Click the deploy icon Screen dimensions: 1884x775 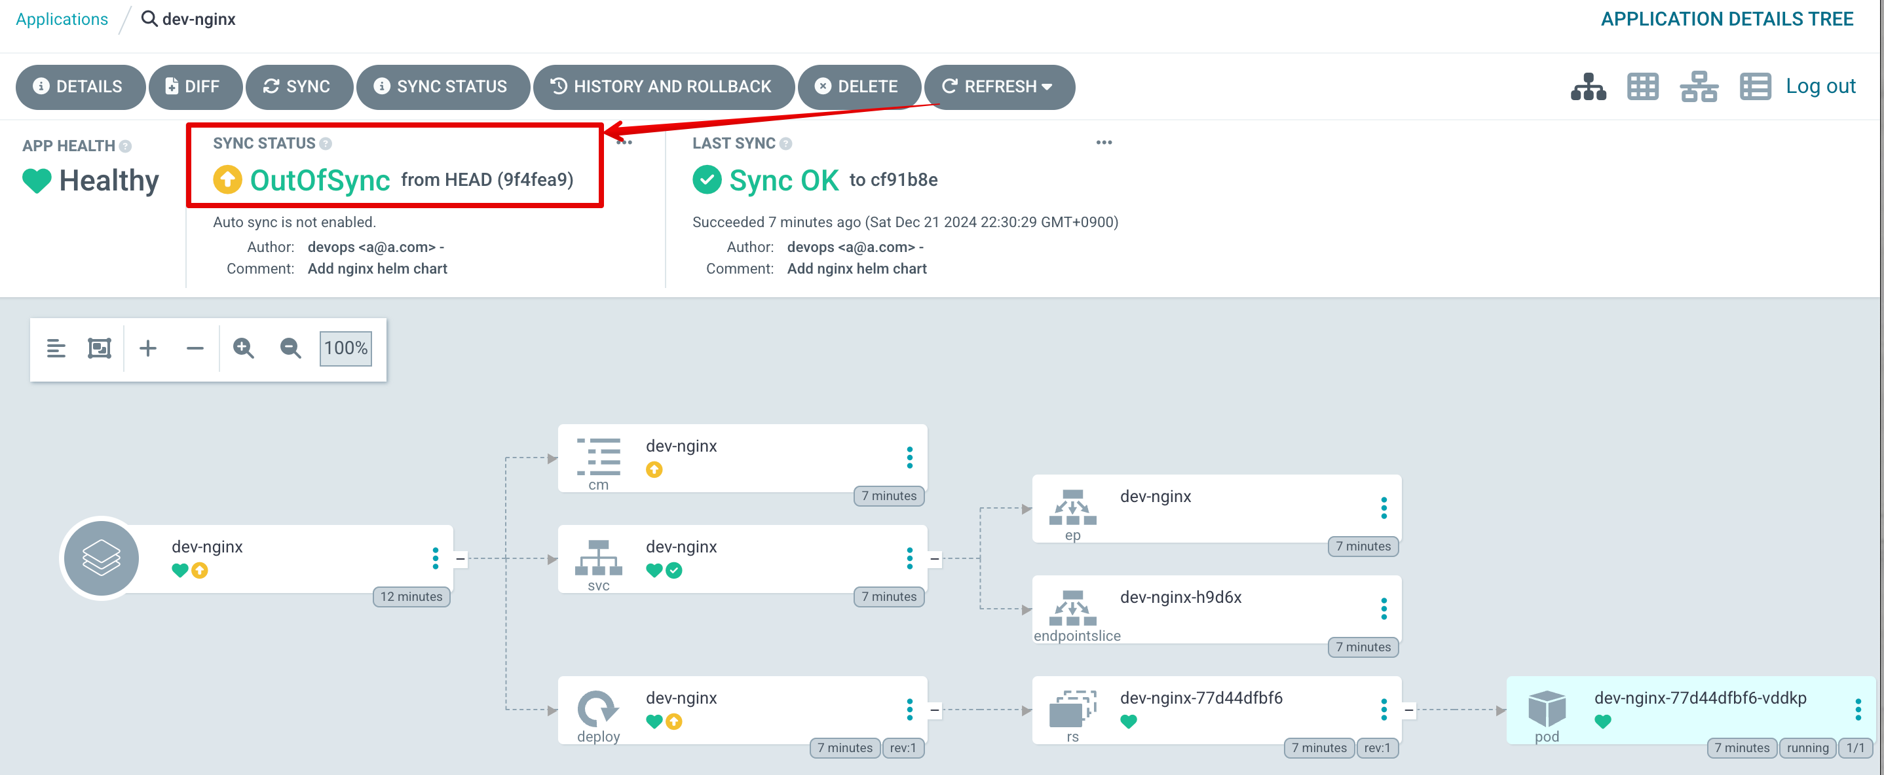[598, 708]
